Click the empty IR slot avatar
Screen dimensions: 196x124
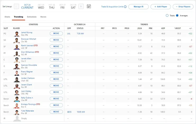click(x=17, y=118)
